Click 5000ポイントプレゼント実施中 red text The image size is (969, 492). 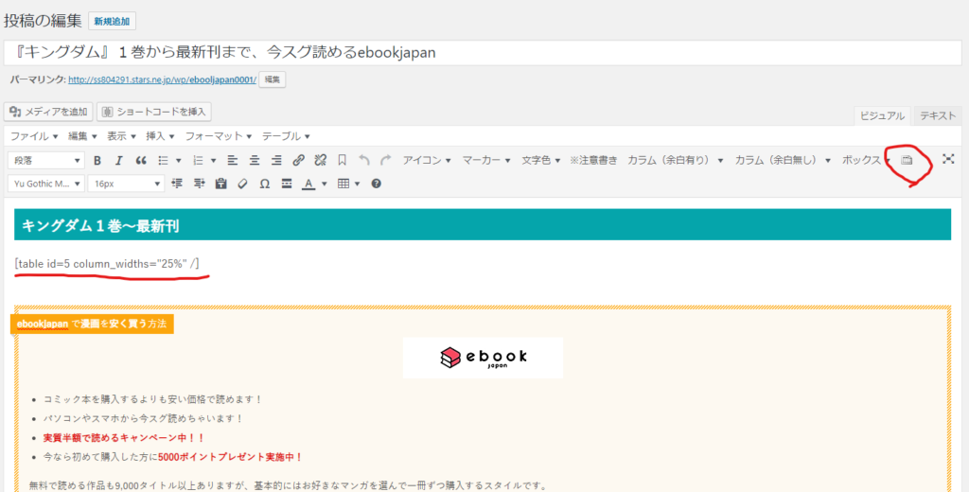pos(231,457)
